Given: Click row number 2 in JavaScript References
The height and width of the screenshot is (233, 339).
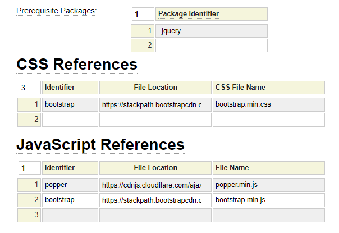Looking at the screenshot, I should point(29,200).
